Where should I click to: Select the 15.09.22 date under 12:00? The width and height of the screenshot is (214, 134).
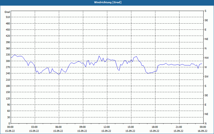(106, 131)
